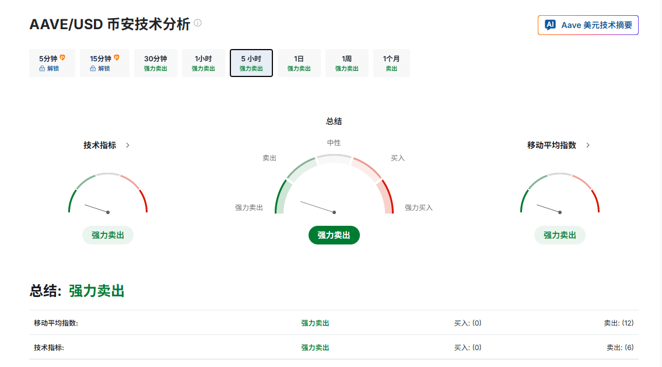
Task: Click 买入: (0) in 技术指标 row
Action: pyautogui.click(x=468, y=348)
